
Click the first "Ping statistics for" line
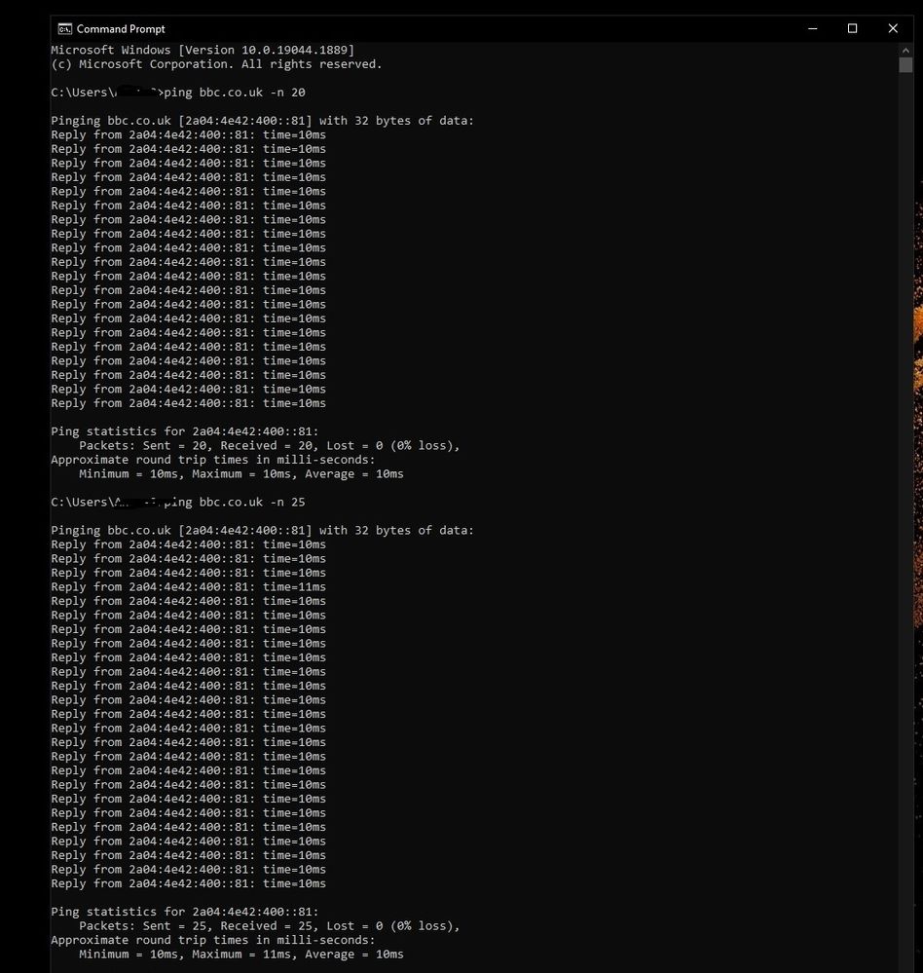click(x=184, y=431)
